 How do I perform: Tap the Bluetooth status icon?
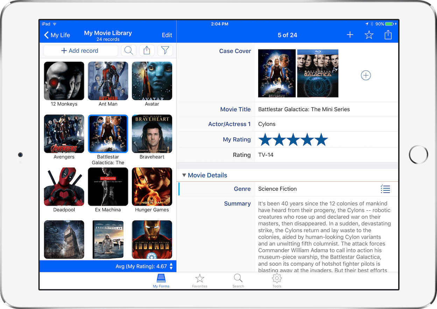point(372,24)
